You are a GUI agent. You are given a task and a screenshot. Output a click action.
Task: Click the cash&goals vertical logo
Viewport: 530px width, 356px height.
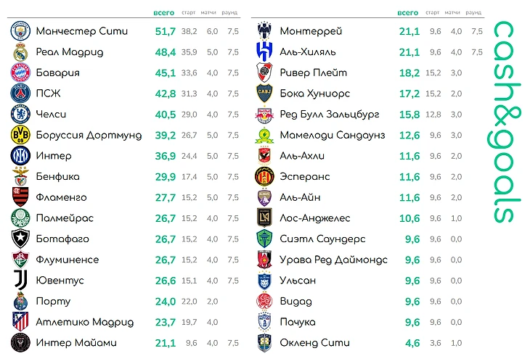pos(504,122)
